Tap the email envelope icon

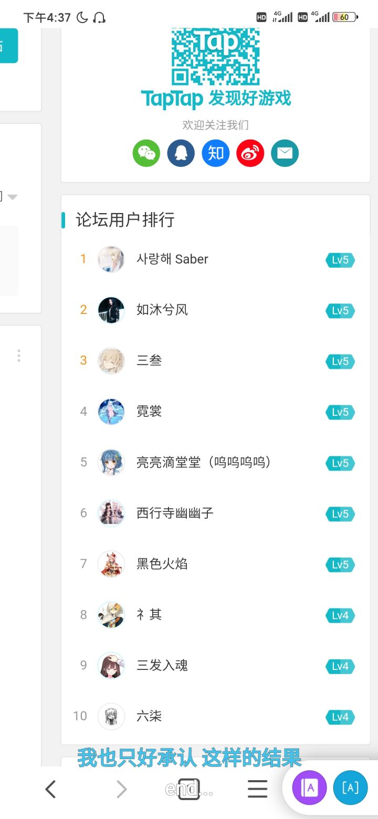point(285,153)
